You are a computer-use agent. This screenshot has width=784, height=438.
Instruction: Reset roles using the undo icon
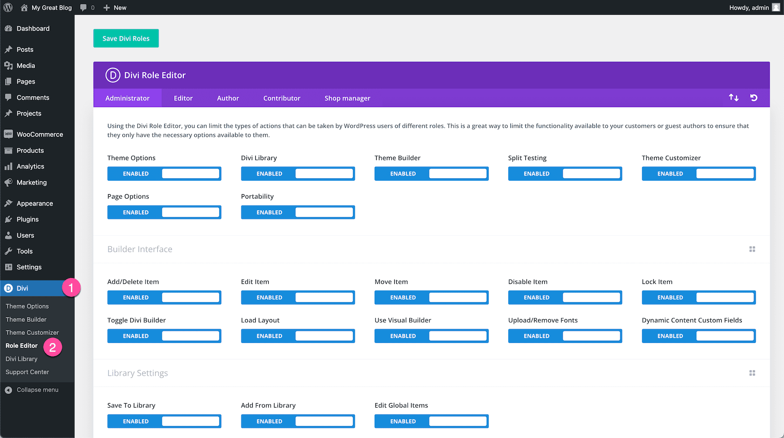click(x=754, y=98)
